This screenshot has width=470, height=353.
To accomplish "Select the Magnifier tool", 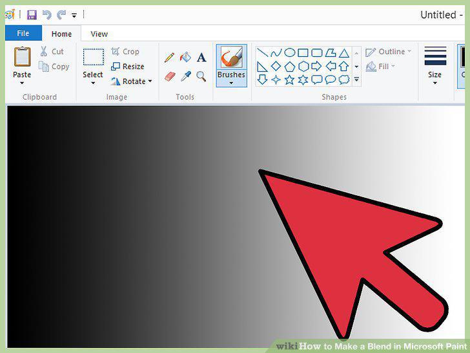I will pos(201,76).
